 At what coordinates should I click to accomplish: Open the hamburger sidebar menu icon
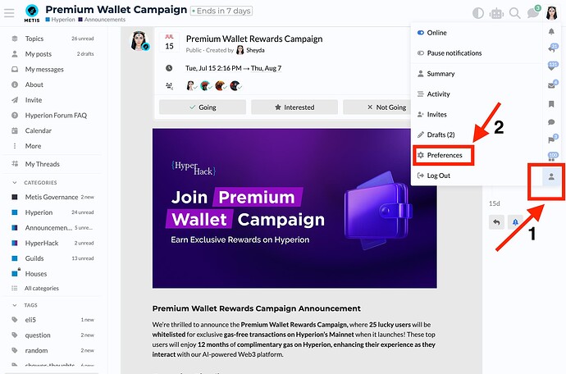(x=9, y=13)
